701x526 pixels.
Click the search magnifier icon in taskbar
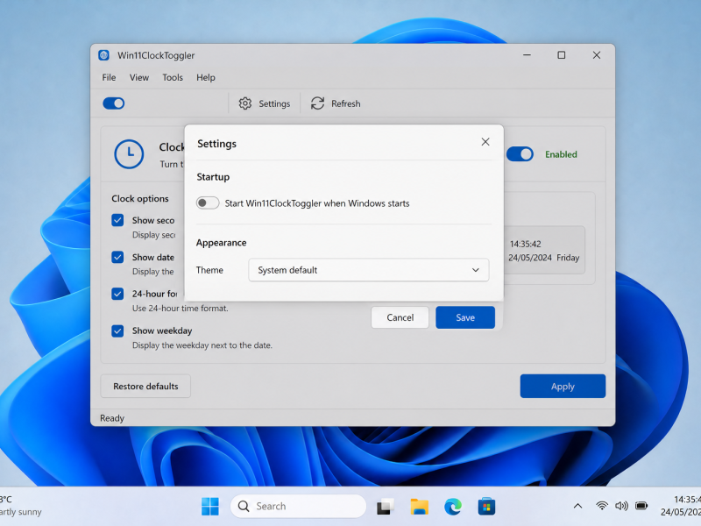pos(244,507)
